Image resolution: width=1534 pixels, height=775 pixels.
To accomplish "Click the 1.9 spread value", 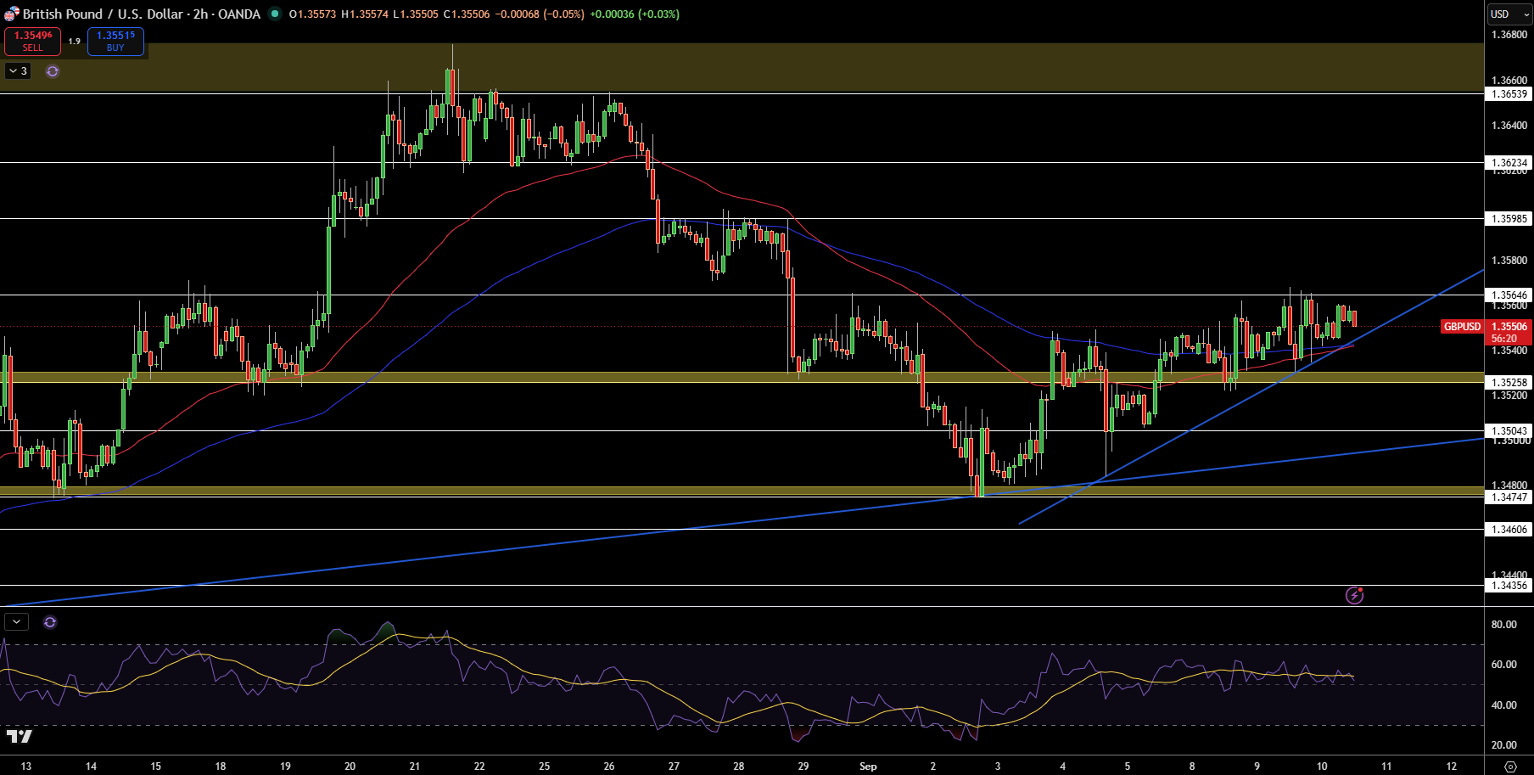I will (x=75, y=41).
